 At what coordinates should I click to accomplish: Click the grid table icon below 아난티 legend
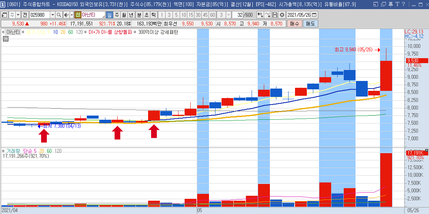coord(6,39)
